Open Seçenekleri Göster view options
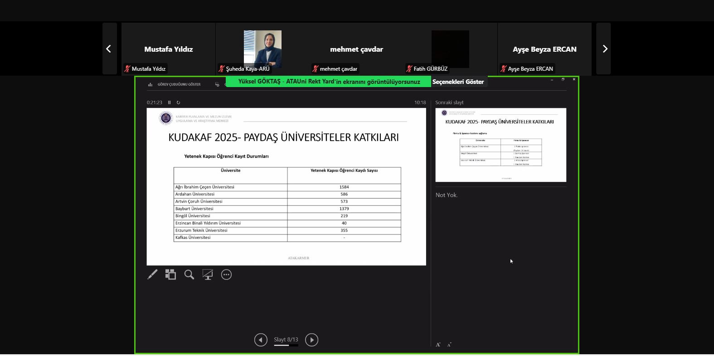 coord(458,82)
